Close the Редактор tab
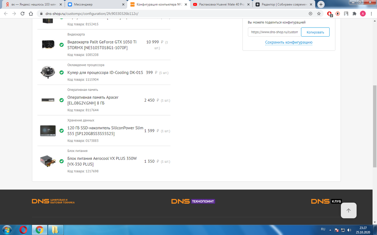The width and height of the screenshot is (377, 235). 311,4
